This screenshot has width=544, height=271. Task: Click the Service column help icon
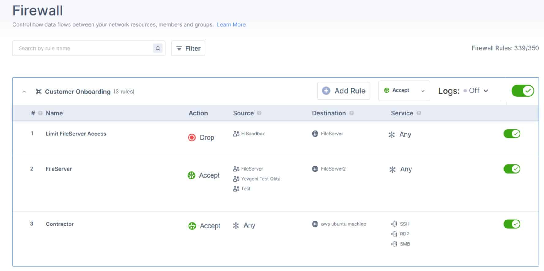(419, 113)
